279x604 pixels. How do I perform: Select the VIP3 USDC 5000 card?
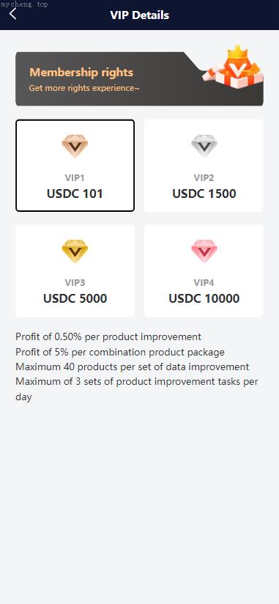coord(75,270)
